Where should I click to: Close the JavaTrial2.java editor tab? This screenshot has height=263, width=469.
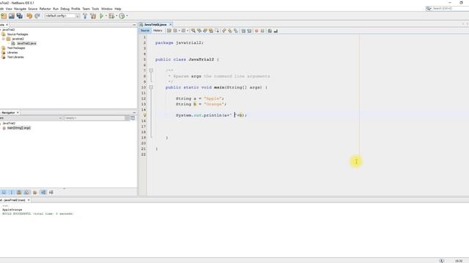pyautogui.click(x=171, y=24)
